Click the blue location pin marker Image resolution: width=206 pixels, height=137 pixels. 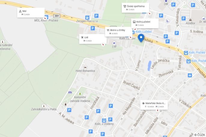click(141, 38)
